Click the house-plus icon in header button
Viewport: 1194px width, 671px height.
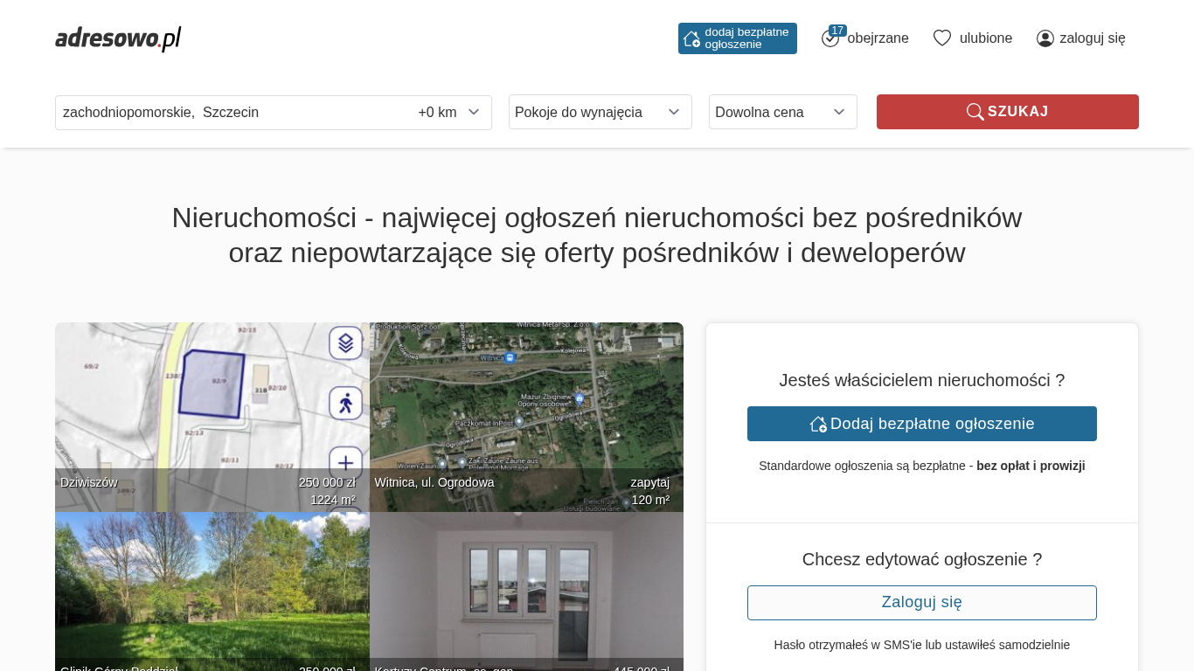coord(691,38)
